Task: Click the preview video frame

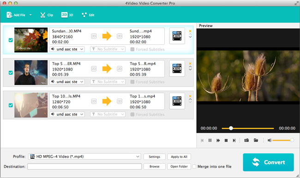Action: [x=248, y=76]
